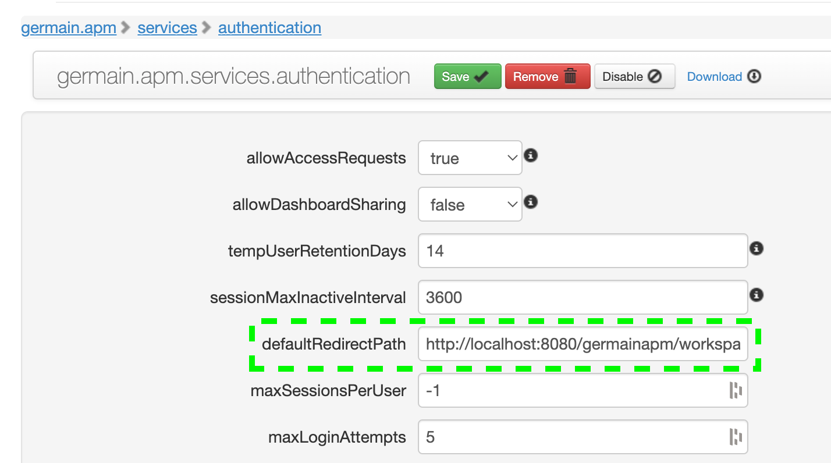Select the defaultRedirectPath URL field
Screen dimensions: 831x463
582,344
